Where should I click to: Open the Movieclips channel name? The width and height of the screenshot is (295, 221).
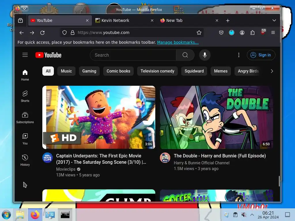[66, 169]
